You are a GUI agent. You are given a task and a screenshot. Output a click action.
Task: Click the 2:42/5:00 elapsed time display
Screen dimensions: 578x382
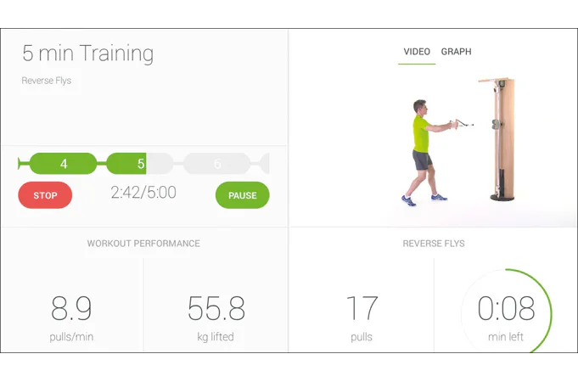(x=143, y=193)
